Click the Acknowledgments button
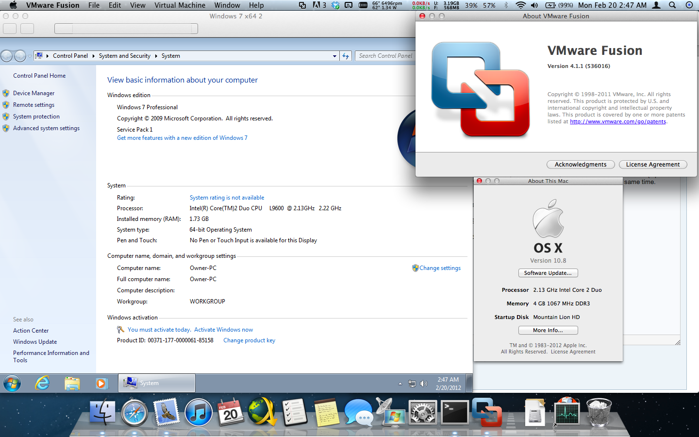Image resolution: width=699 pixels, height=437 pixels. [x=581, y=165]
